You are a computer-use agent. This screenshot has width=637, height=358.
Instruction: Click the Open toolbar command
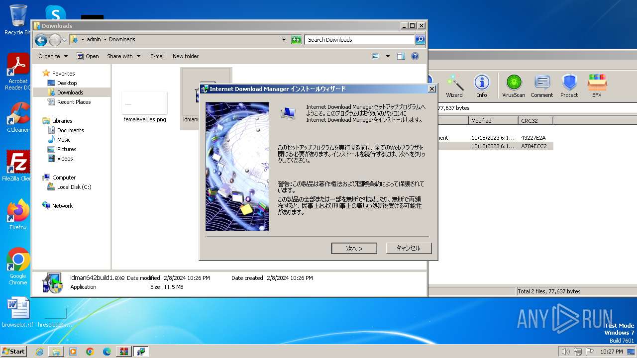click(x=88, y=56)
